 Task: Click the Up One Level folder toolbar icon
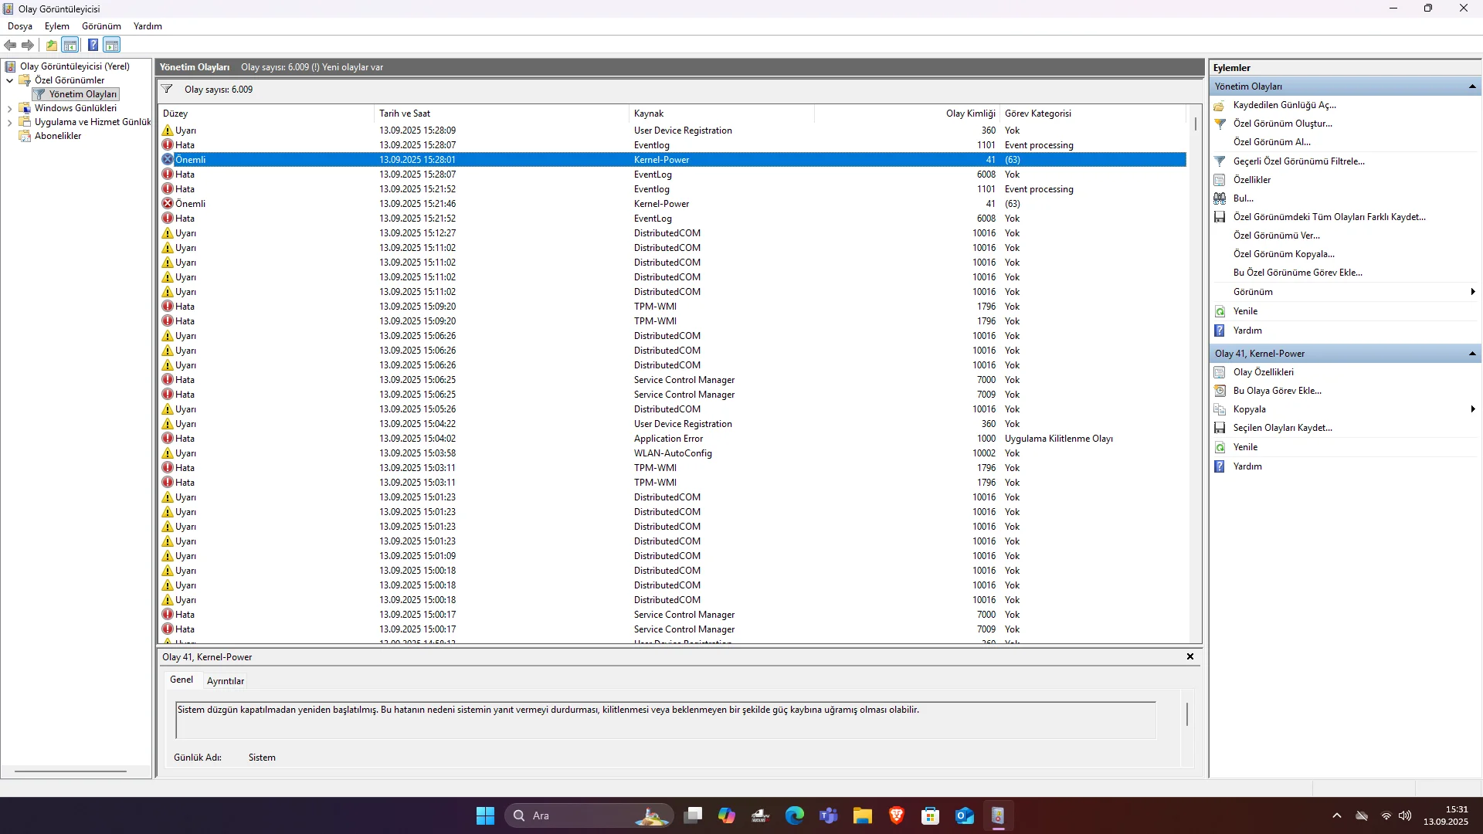coord(52,45)
